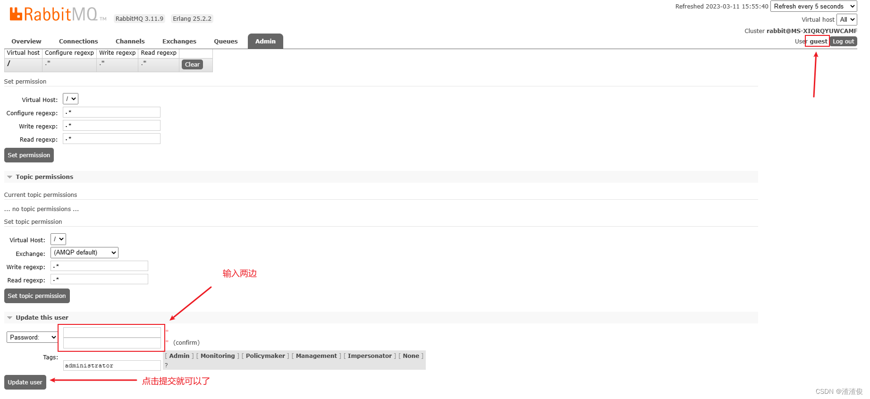Click the Monitoring tag link
The image size is (870, 399).
click(218, 356)
